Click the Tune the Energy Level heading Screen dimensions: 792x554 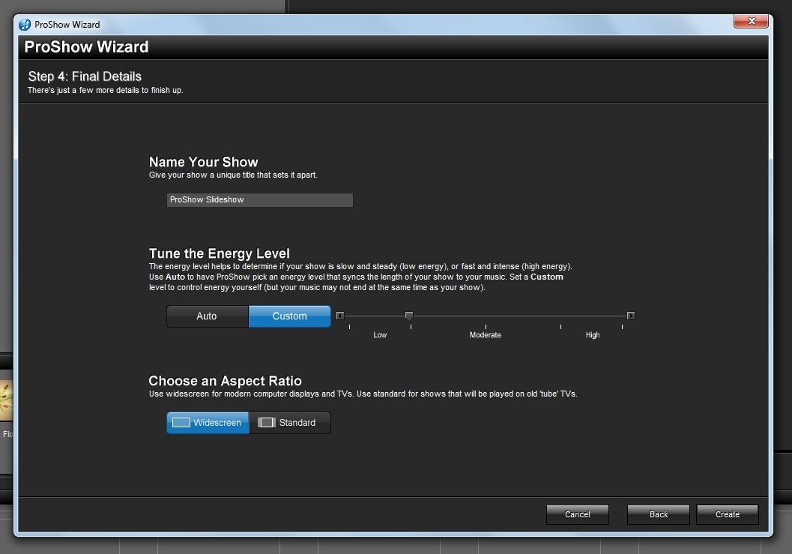[x=220, y=253]
